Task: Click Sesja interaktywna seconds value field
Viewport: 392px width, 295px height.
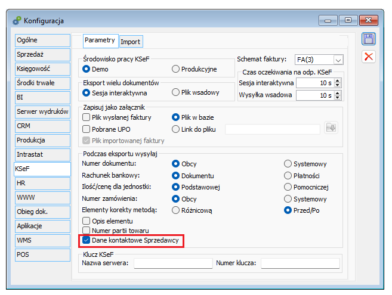Action: pyautogui.click(x=315, y=83)
